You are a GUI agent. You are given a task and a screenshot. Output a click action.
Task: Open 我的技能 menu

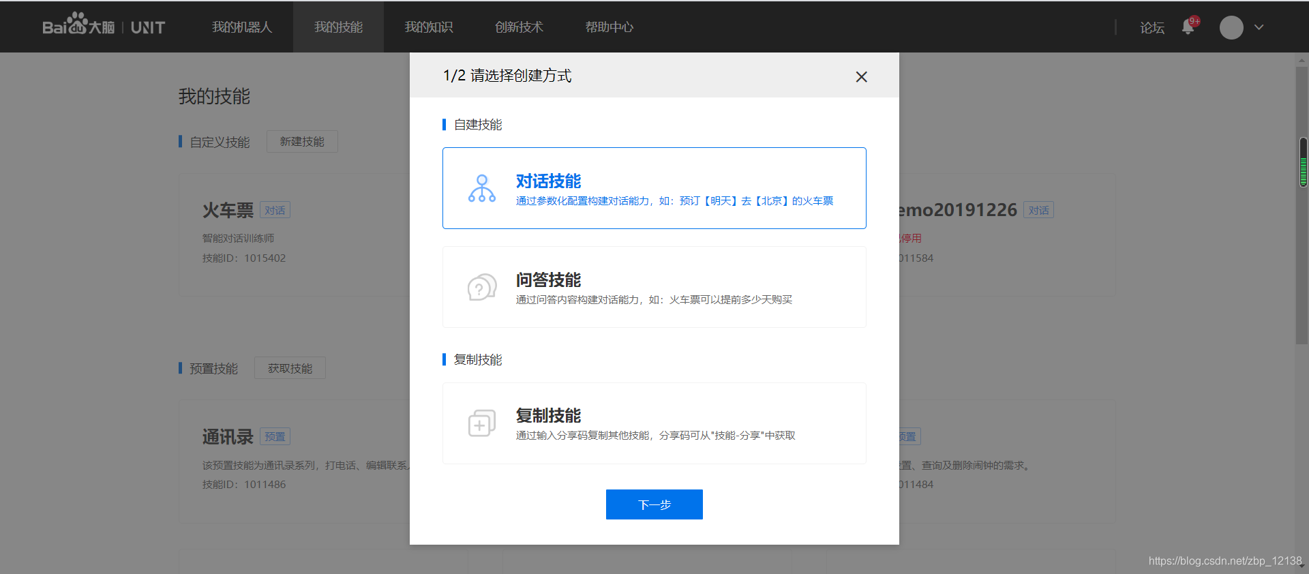click(x=338, y=27)
